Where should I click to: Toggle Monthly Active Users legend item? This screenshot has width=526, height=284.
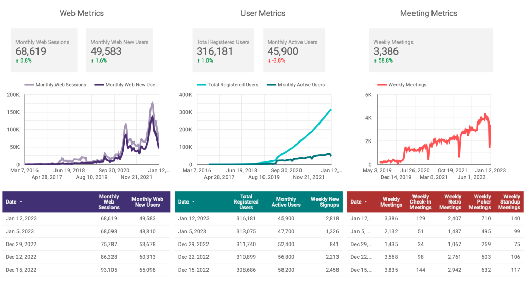pyautogui.click(x=296, y=85)
